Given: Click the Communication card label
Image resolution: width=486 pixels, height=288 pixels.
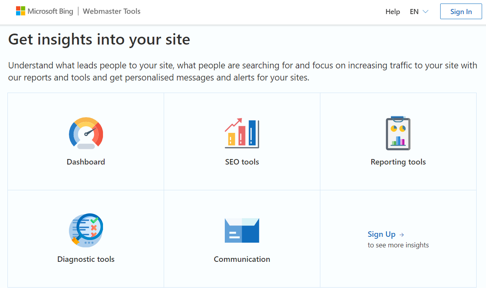Looking at the screenshot, I should 242,259.
